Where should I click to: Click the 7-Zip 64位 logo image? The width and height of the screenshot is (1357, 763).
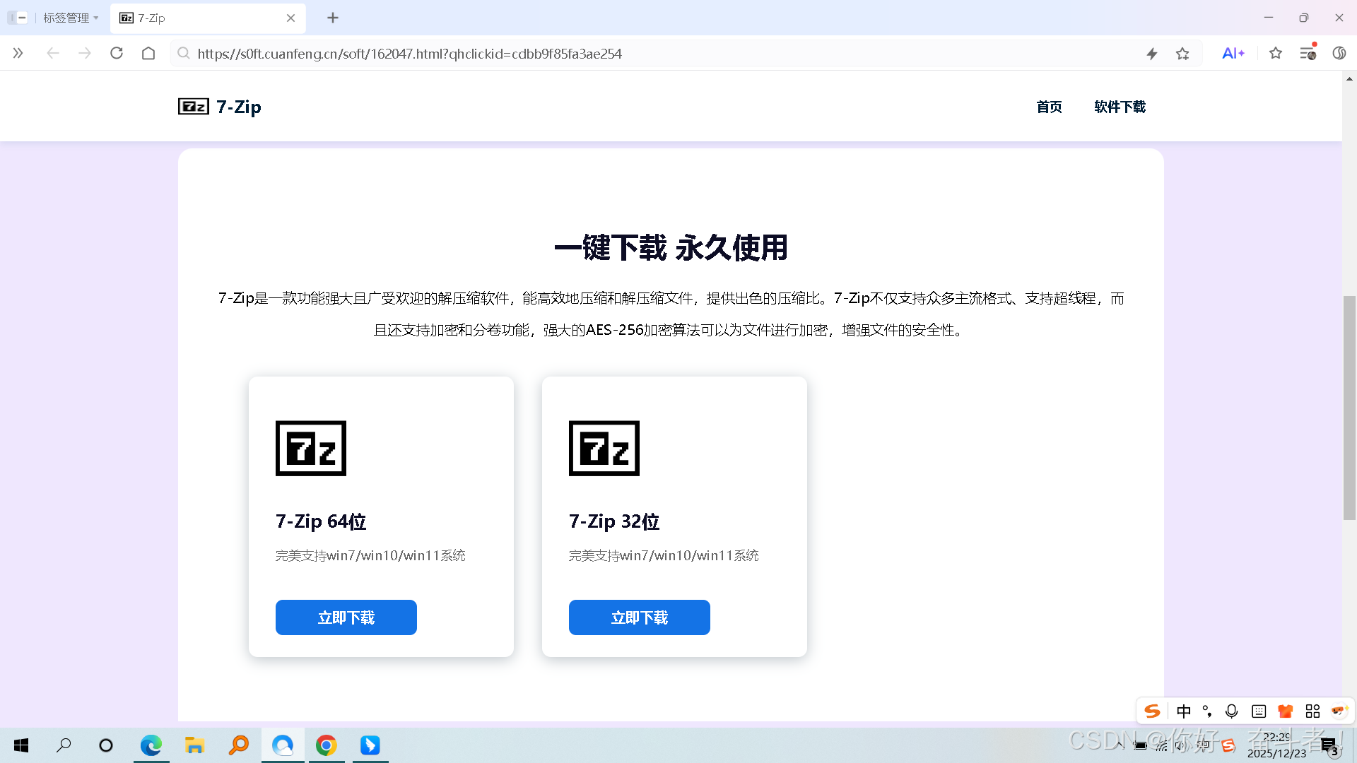pos(311,448)
